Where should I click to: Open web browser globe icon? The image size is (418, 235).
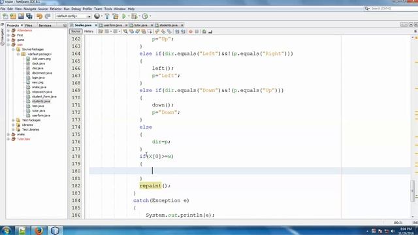click(97, 16)
